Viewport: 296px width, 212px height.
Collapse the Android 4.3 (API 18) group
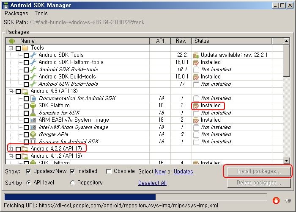point(11,92)
